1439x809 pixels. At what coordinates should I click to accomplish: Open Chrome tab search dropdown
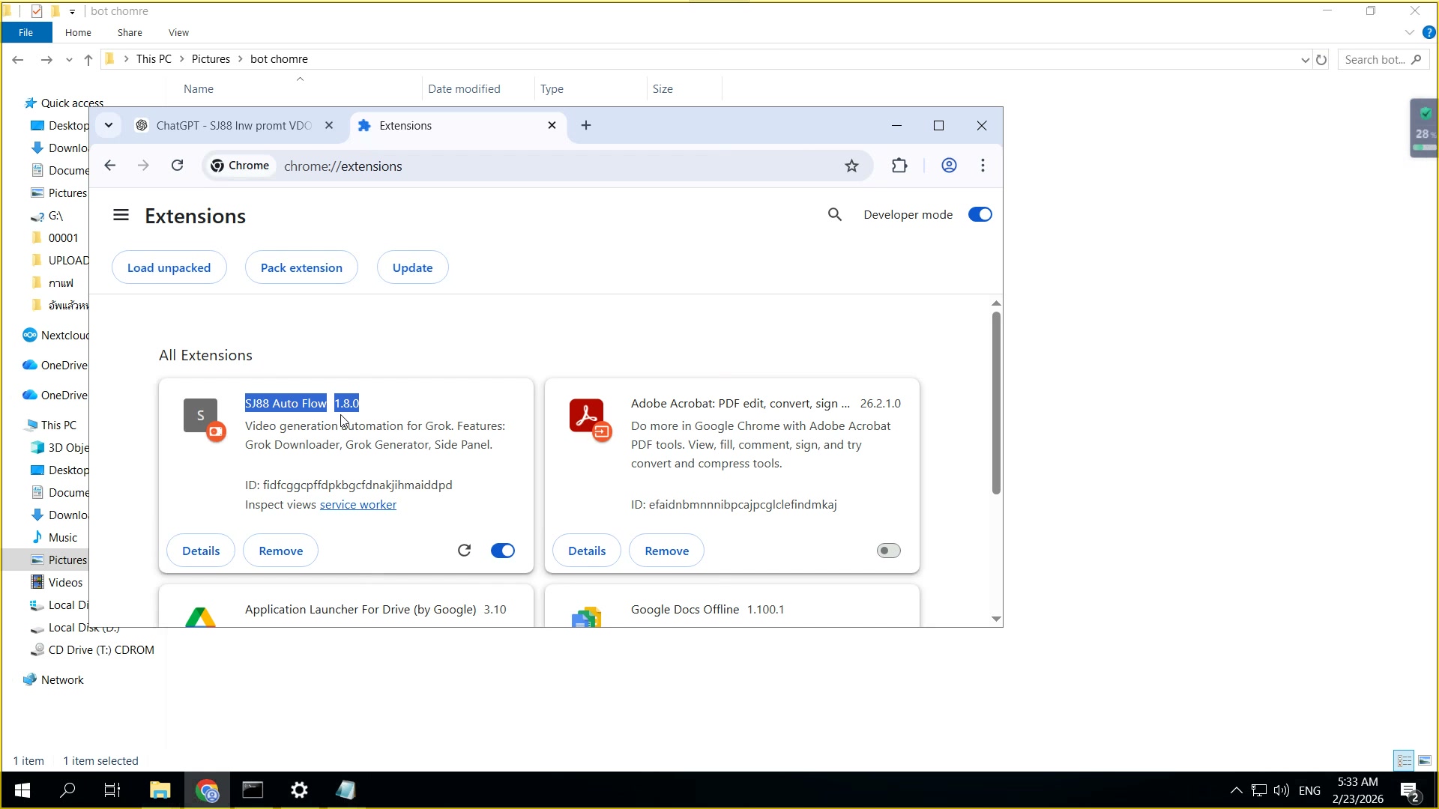pos(109,126)
